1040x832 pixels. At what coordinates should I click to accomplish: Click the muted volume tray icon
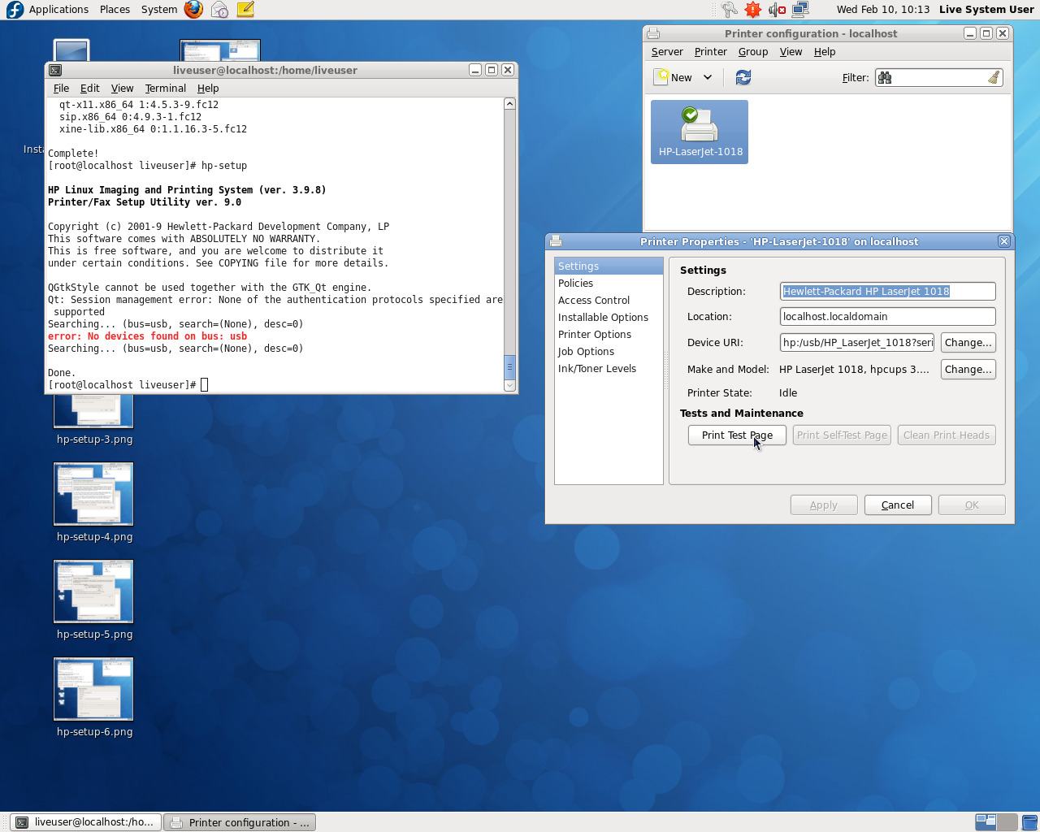[777, 10]
